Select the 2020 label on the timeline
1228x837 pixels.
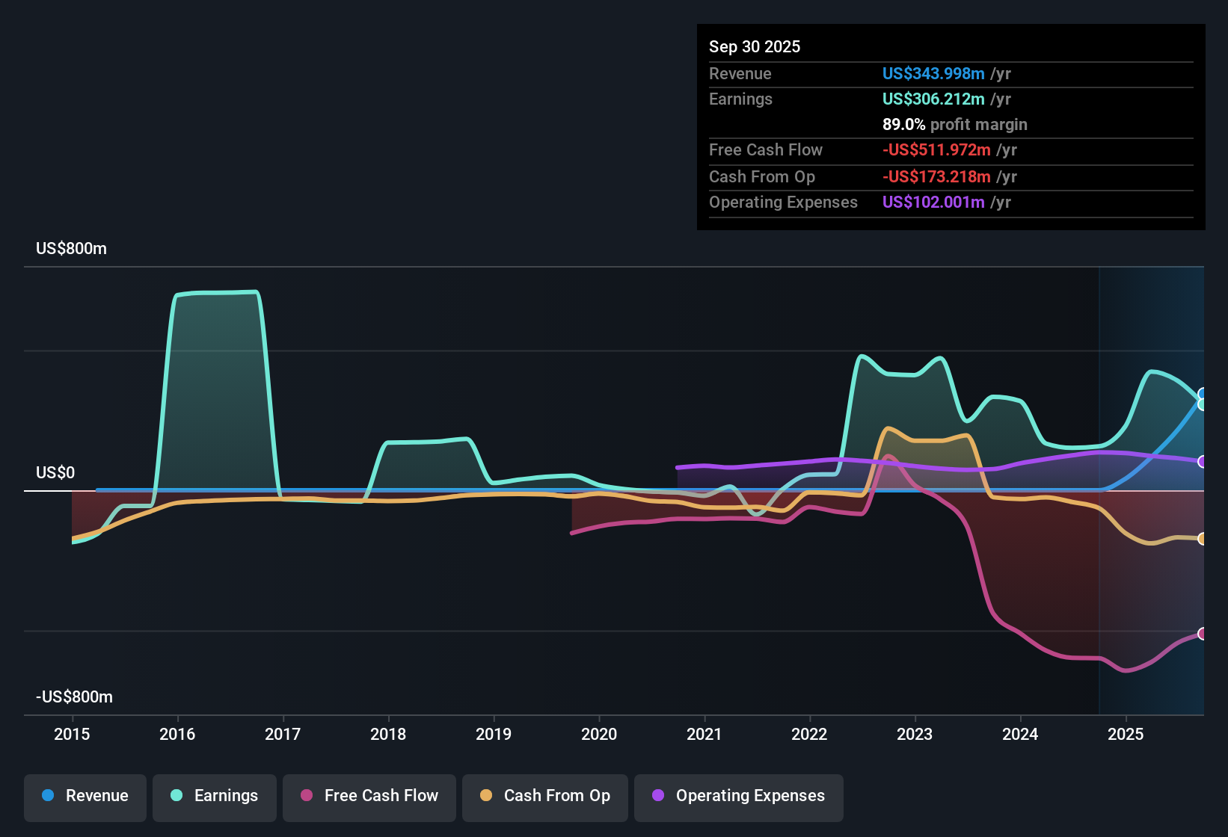[x=599, y=735]
